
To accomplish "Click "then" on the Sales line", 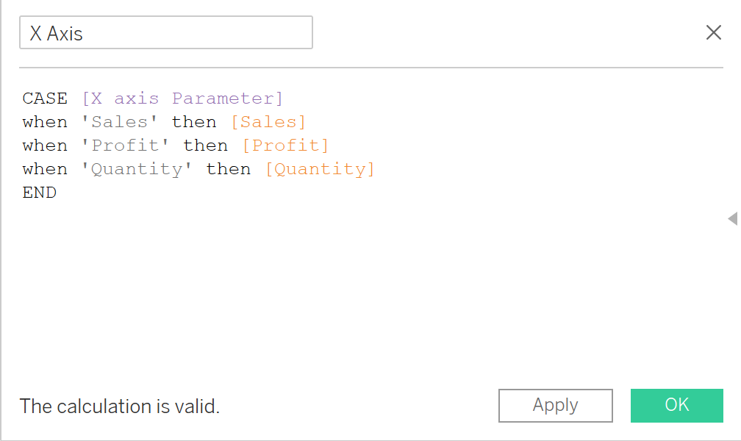I will 194,122.
